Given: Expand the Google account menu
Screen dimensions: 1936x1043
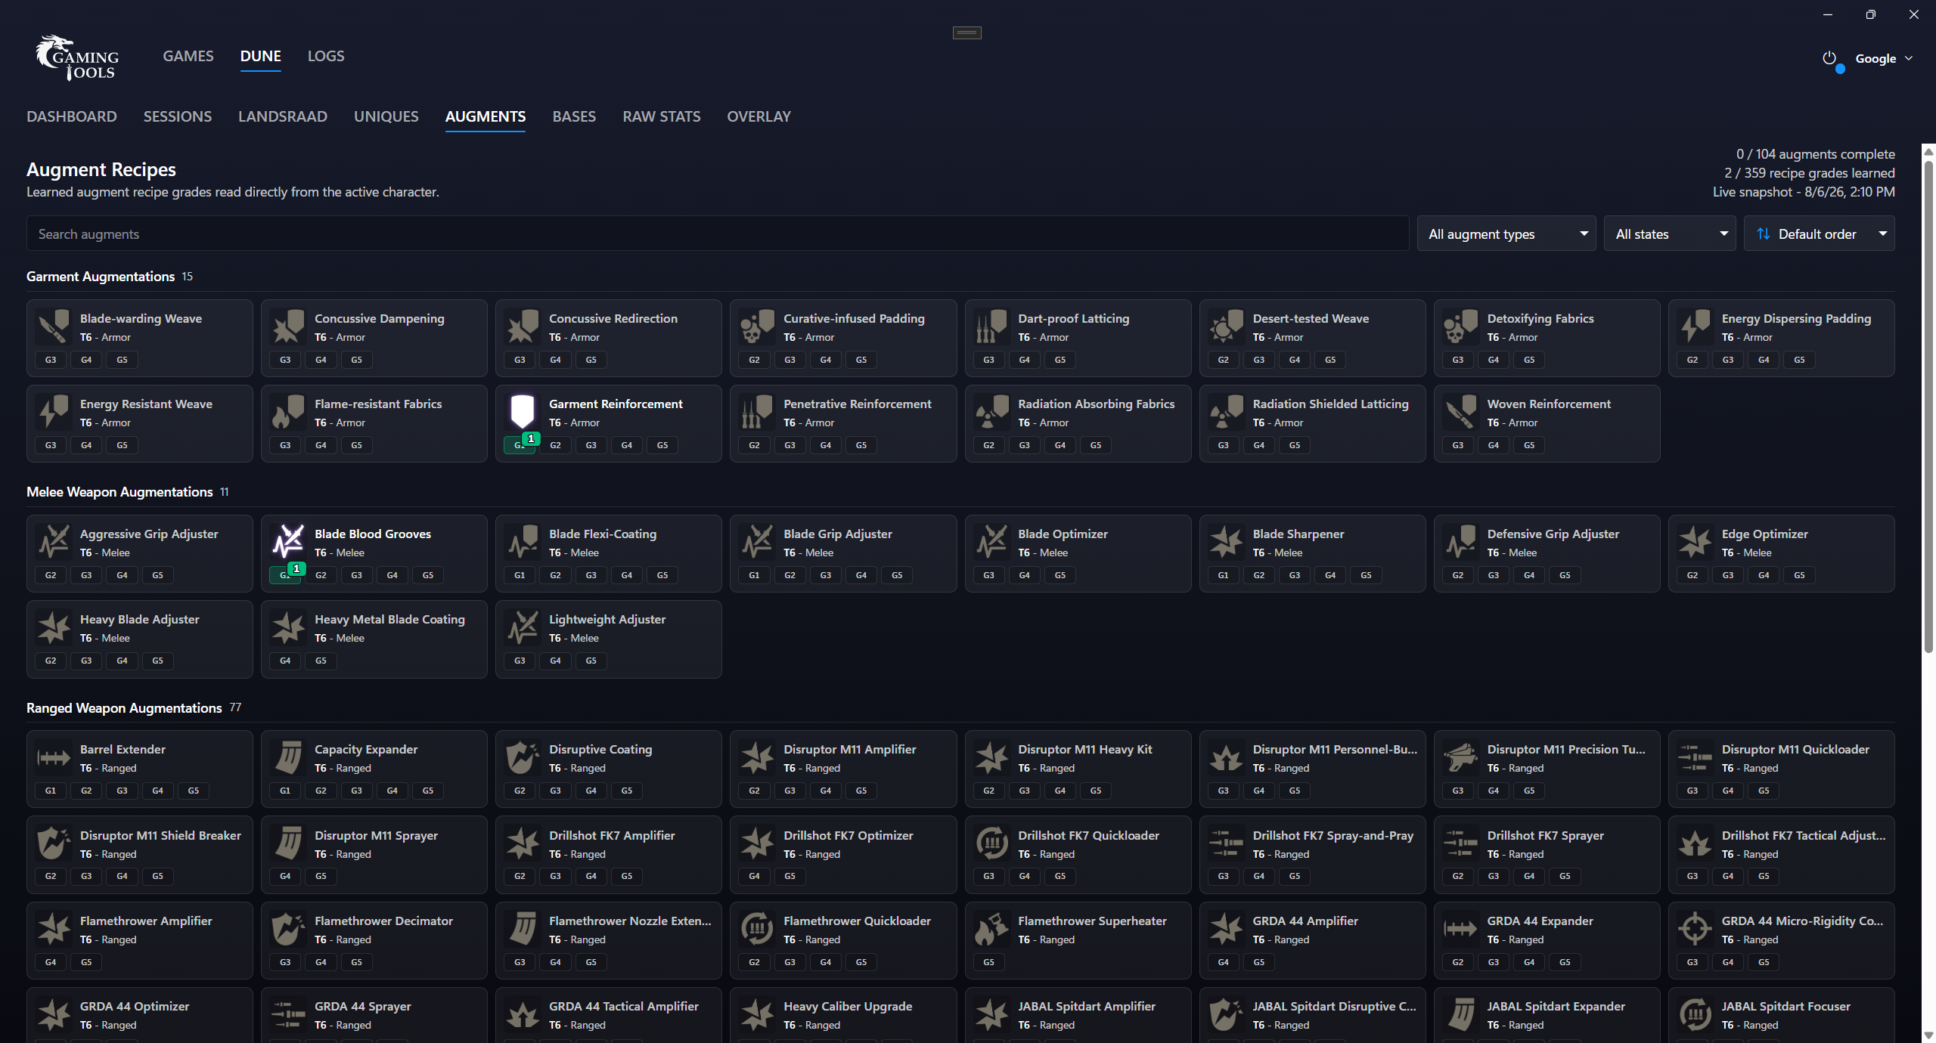Looking at the screenshot, I should tap(1884, 58).
